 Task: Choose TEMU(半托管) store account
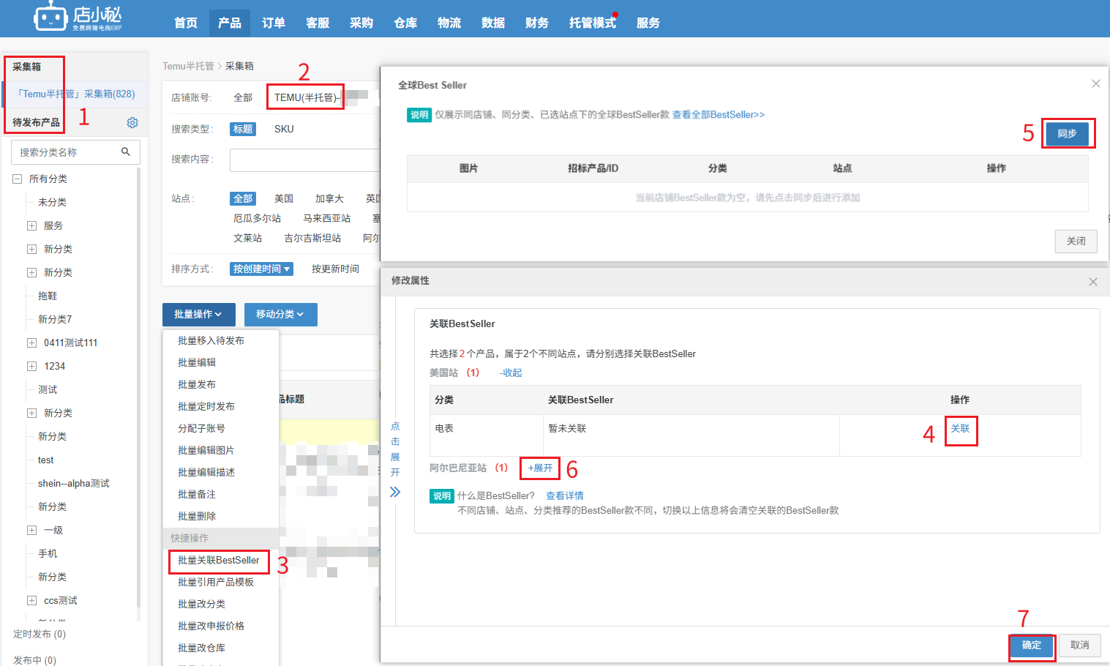point(305,97)
